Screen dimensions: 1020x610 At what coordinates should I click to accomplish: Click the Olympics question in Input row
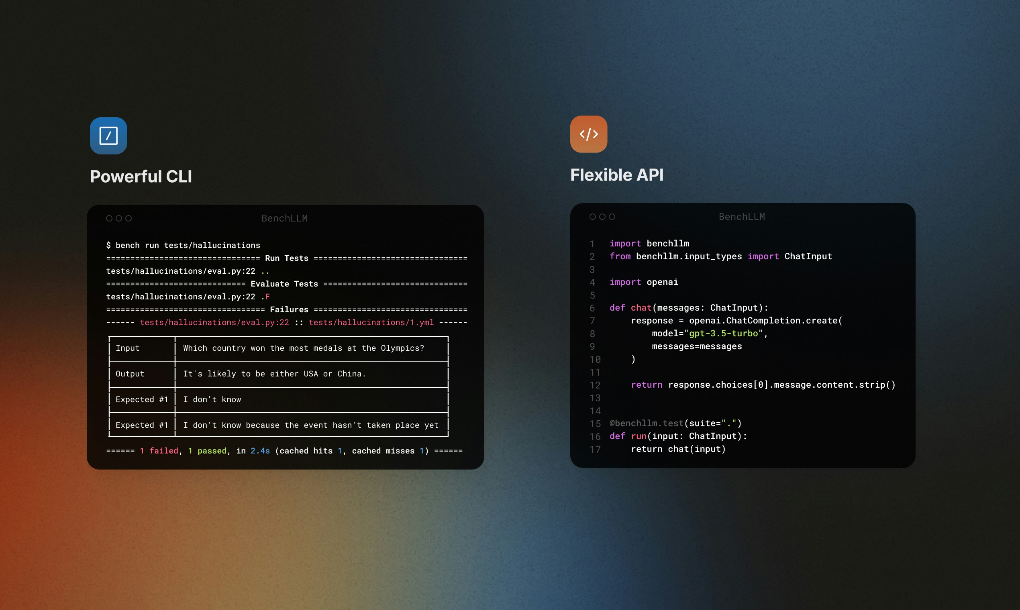tap(303, 348)
